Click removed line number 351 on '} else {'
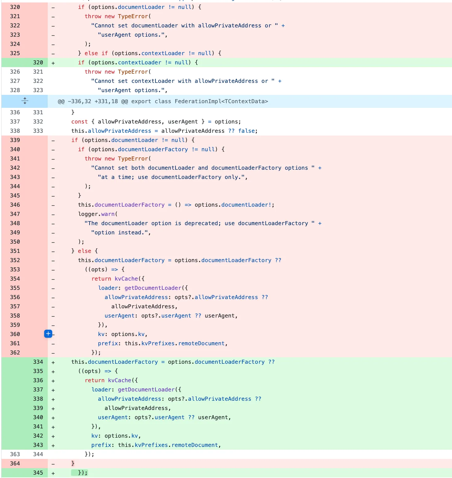Viewport: 452px width, 478px height. [x=15, y=251]
